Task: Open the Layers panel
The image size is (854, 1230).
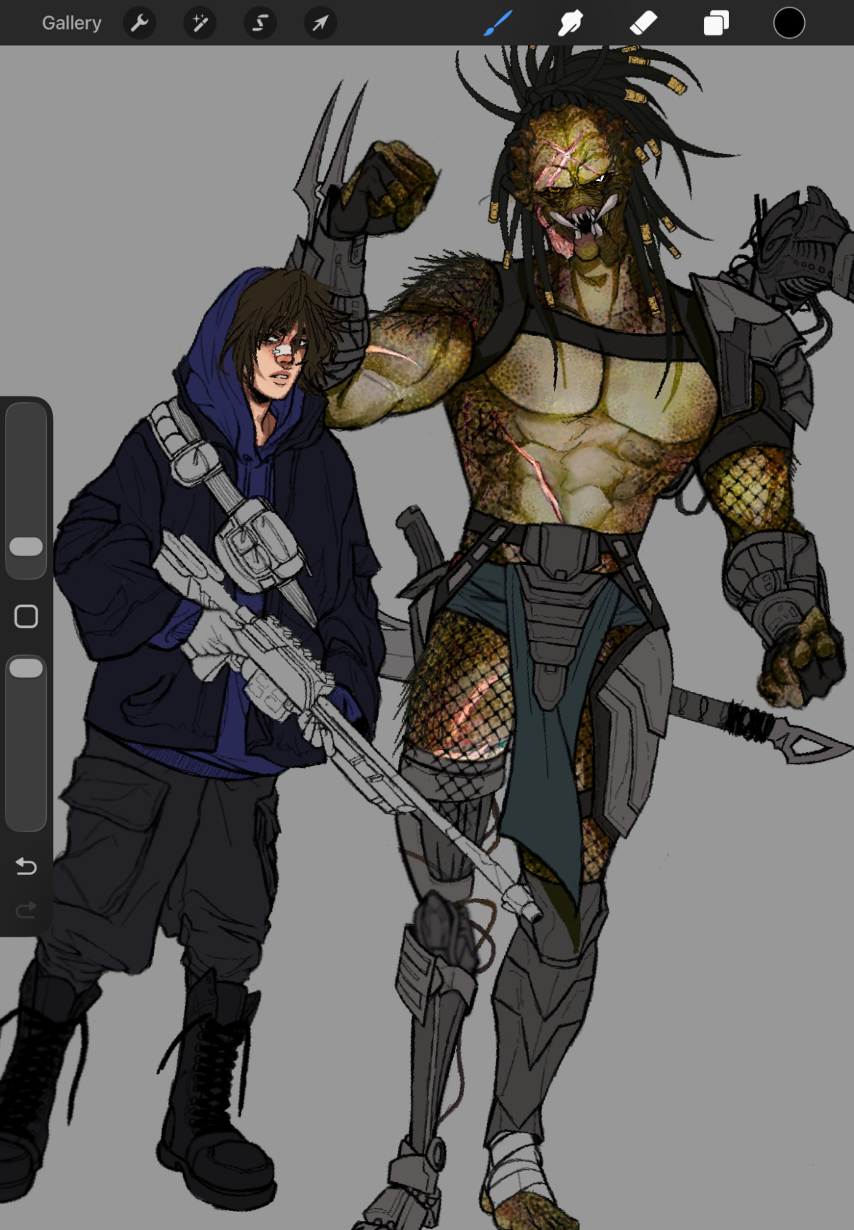Action: point(716,23)
